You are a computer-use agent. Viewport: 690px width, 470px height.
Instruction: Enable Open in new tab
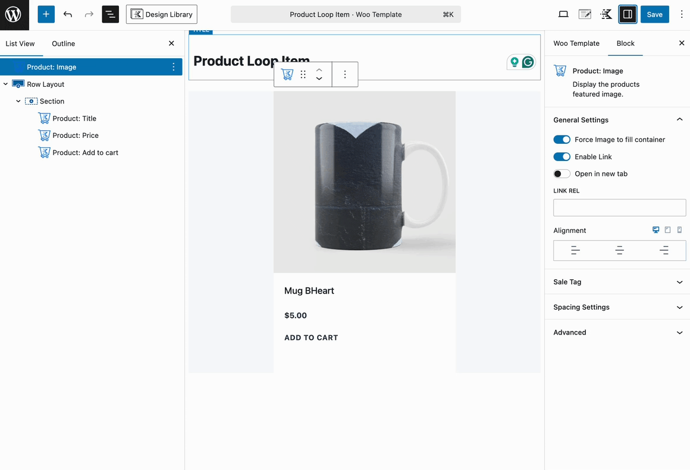[562, 174]
